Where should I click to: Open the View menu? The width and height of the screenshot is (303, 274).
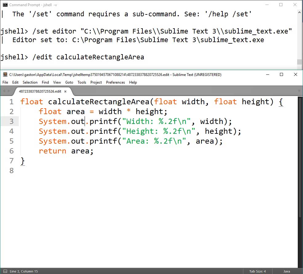tap(57, 82)
